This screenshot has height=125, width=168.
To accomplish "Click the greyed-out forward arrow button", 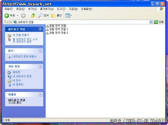I will [23, 15].
